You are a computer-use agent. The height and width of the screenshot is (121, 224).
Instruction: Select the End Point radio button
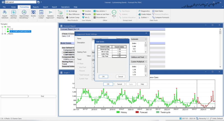pos(78,67)
